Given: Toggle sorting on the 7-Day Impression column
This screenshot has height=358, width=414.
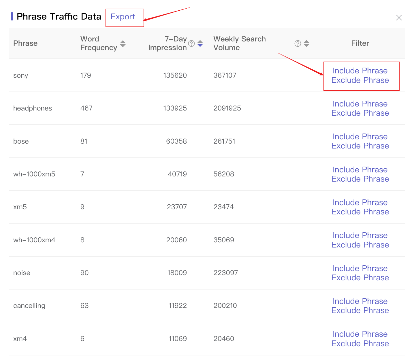Looking at the screenshot, I should (200, 44).
